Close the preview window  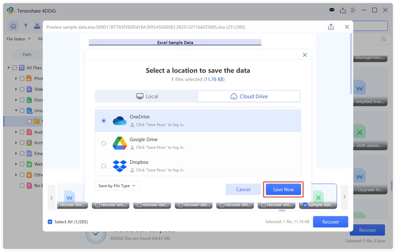click(347, 27)
